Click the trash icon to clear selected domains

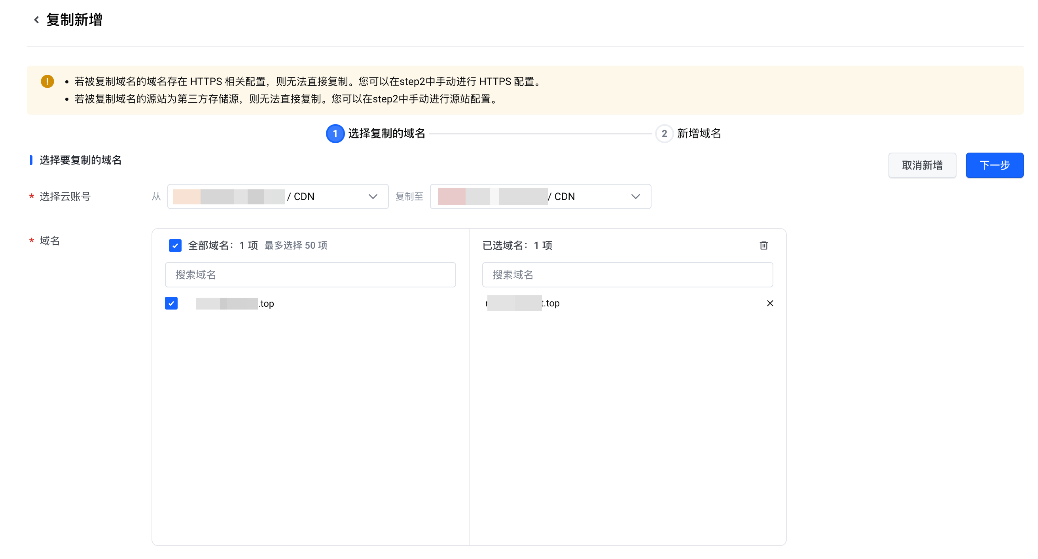pos(763,245)
